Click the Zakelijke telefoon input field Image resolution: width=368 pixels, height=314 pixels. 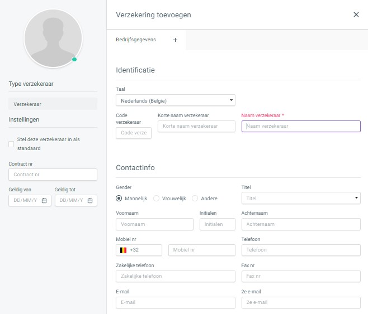[x=175, y=276]
